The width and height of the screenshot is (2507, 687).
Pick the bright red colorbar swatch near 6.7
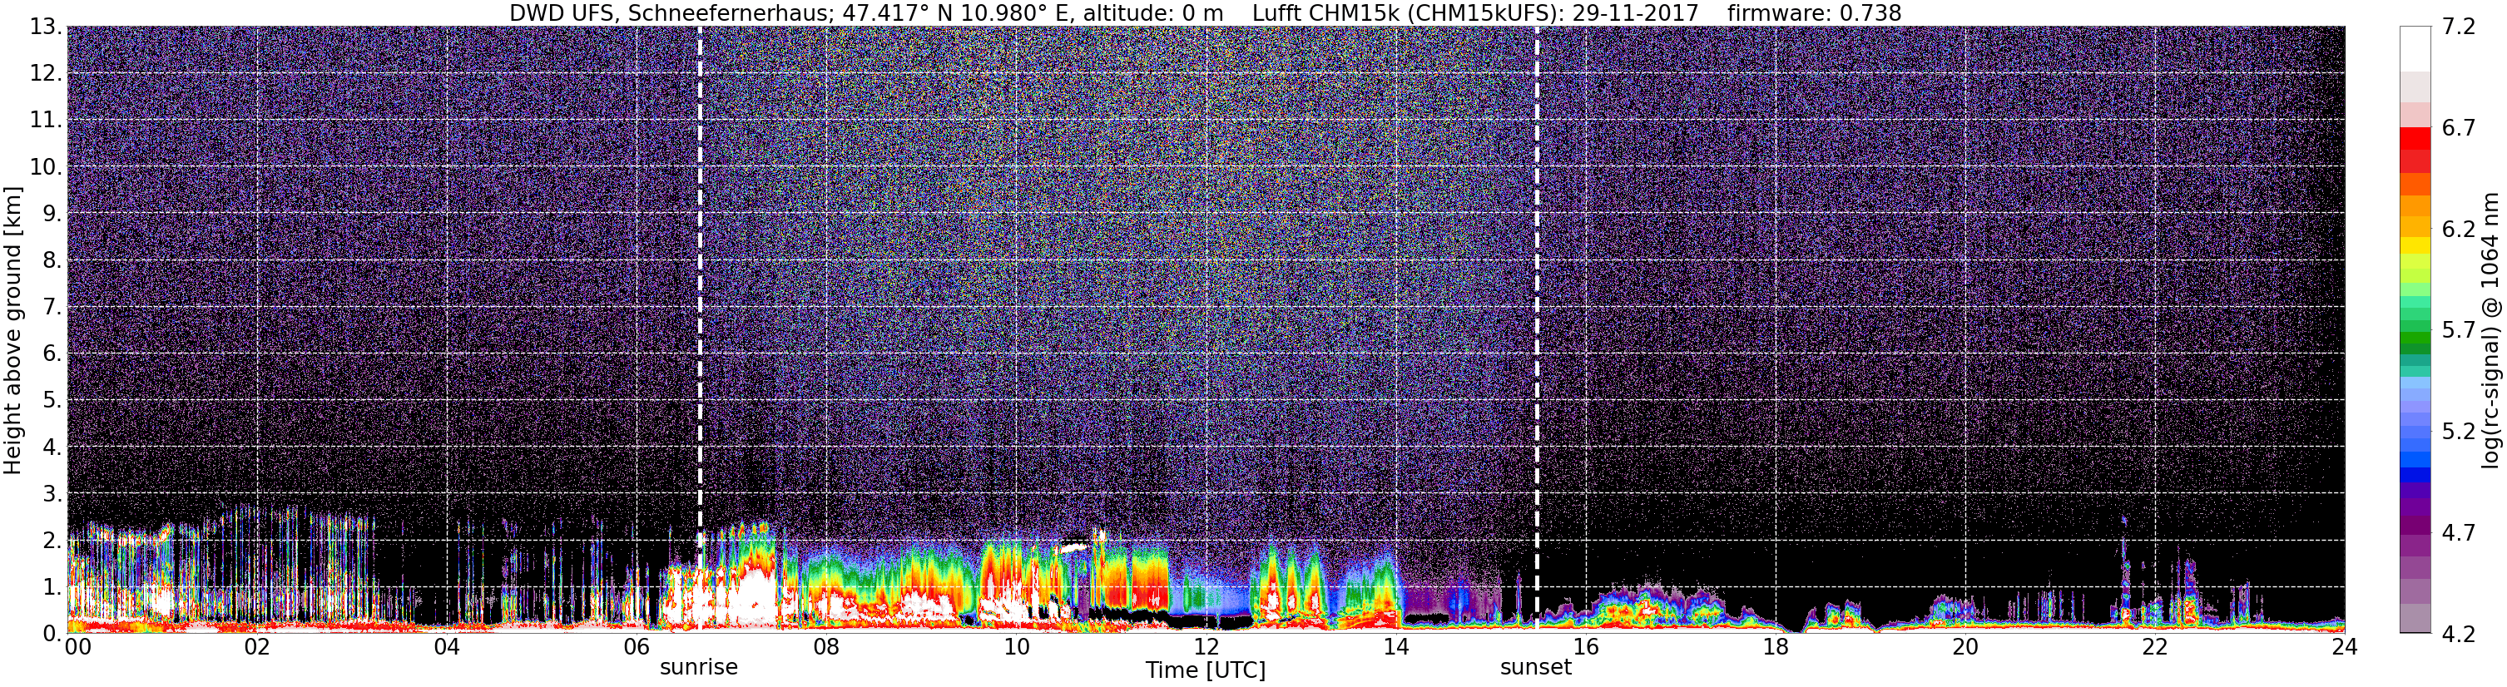click(x=2415, y=138)
